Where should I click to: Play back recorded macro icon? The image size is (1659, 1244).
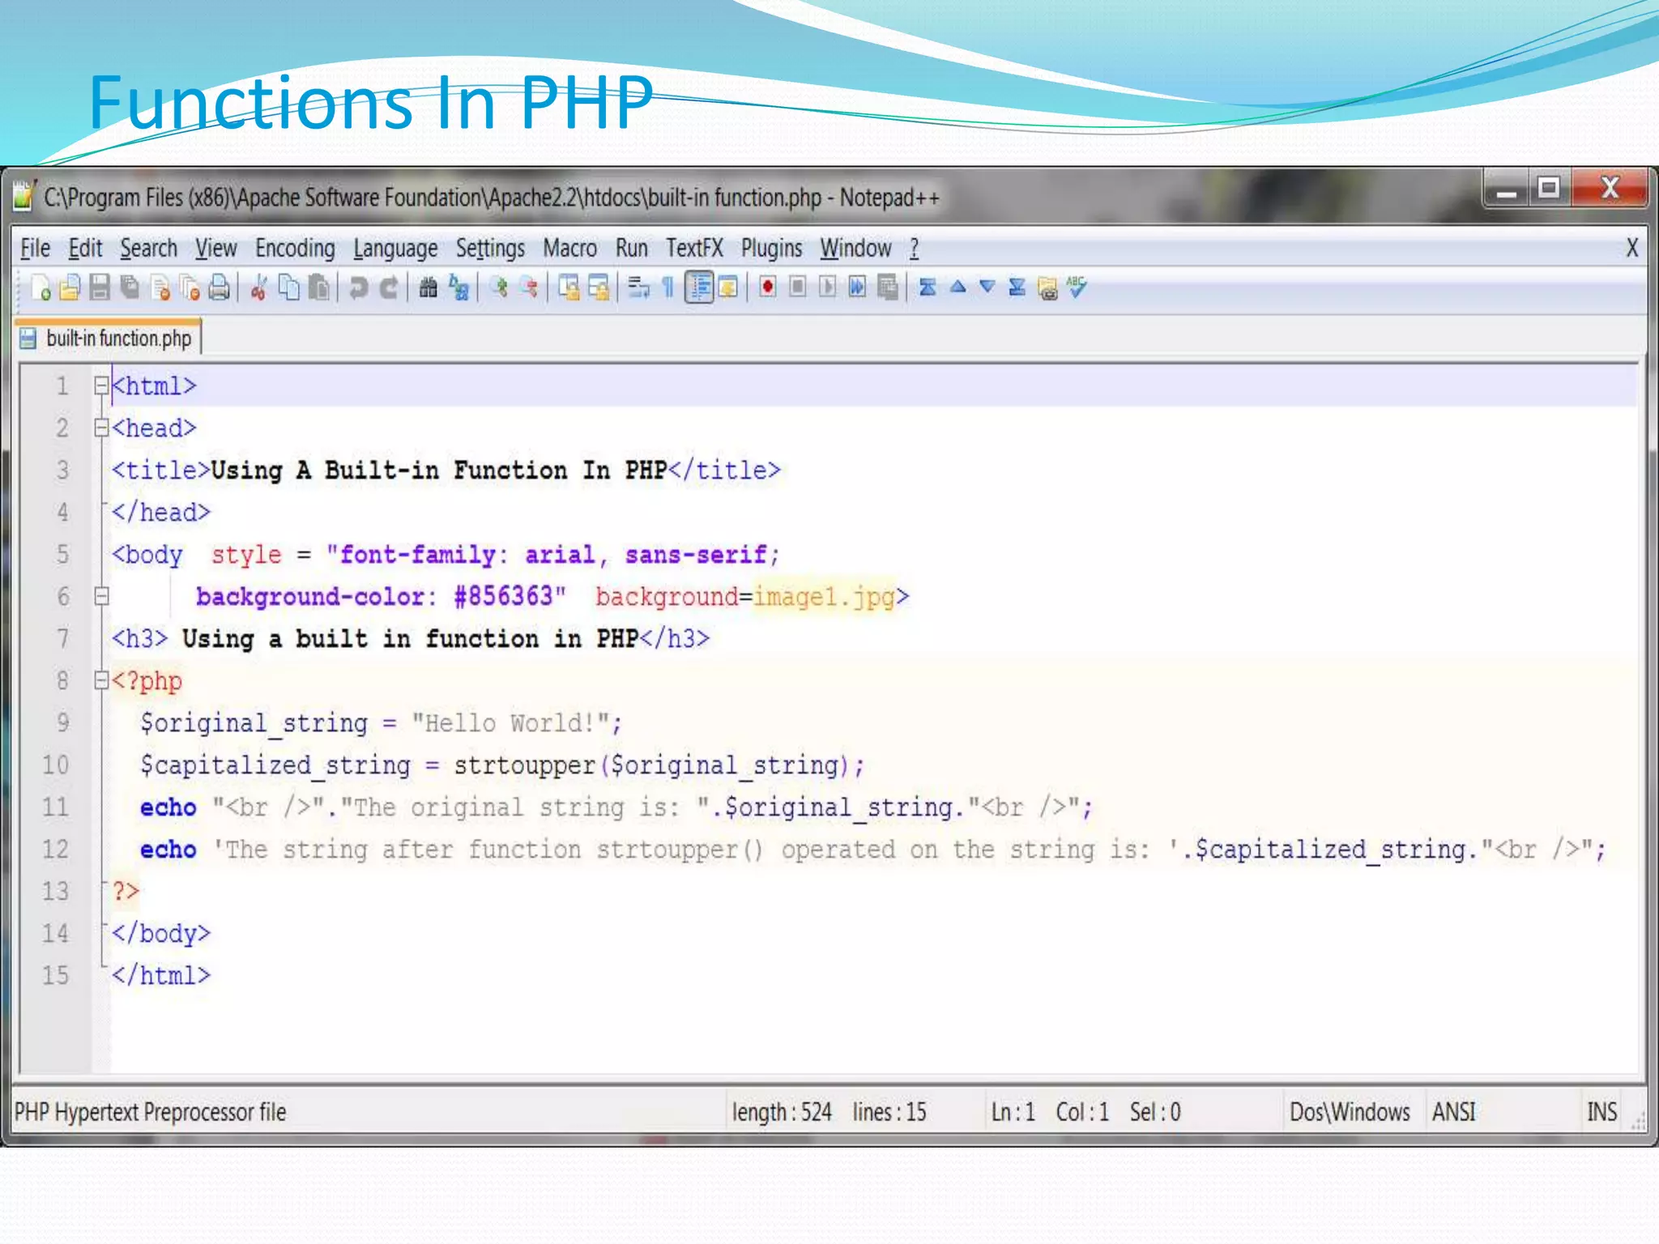pos(827,288)
